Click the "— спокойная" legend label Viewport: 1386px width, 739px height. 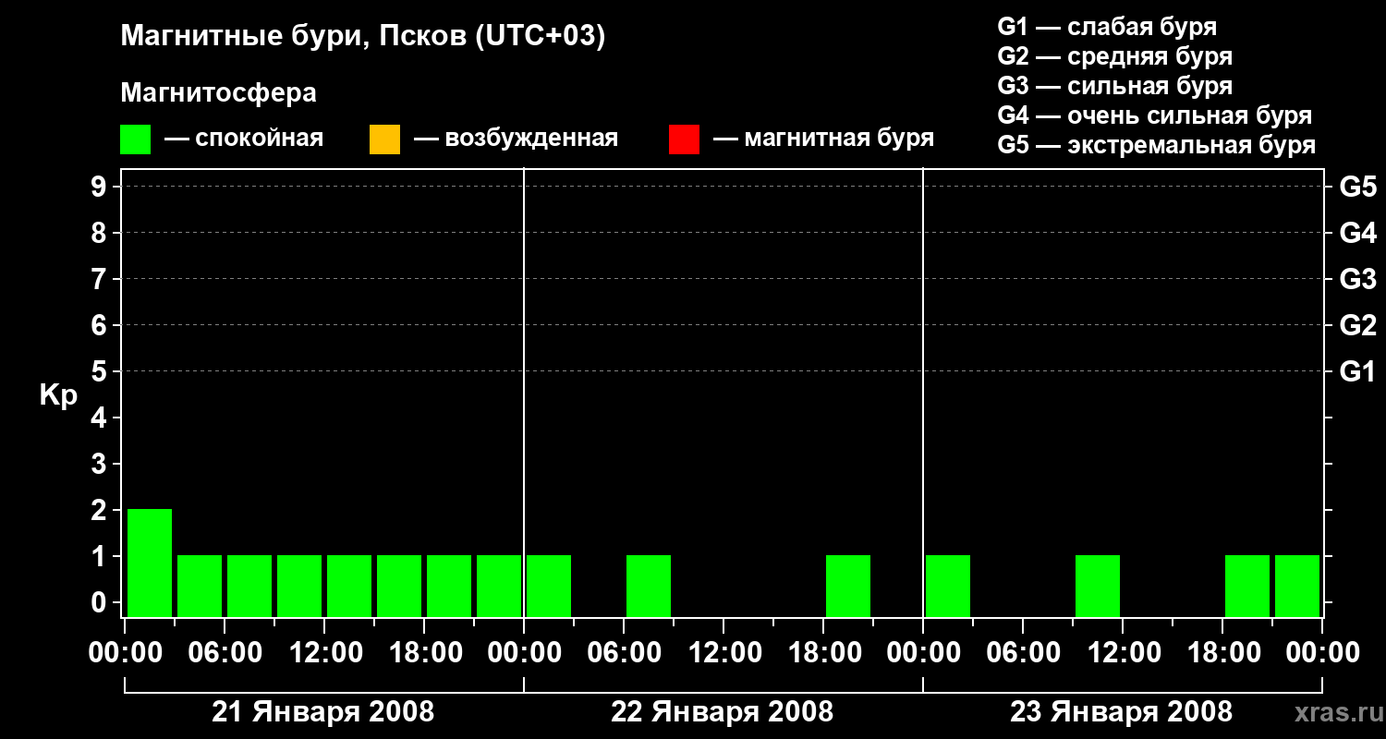[244, 139]
